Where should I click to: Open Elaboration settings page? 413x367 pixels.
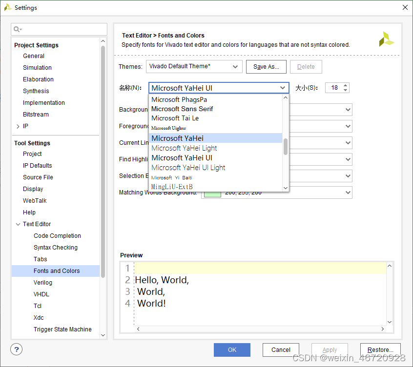pos(38,79)
